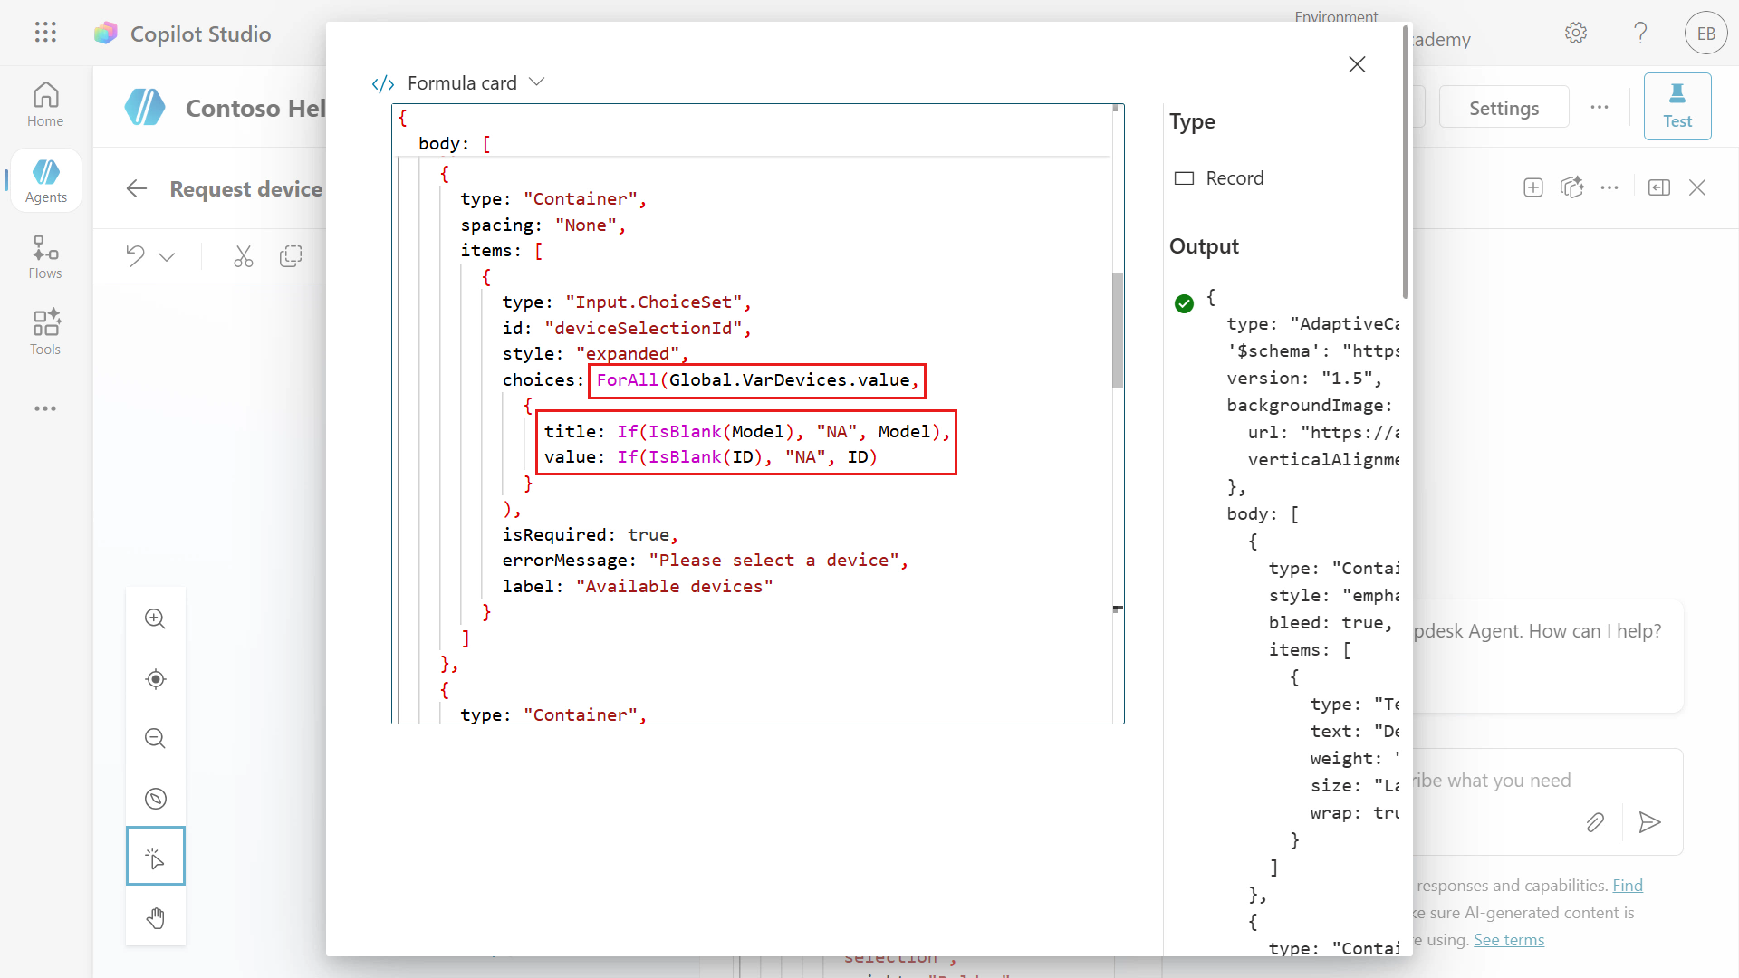Screen dimensions: 1739x978
Task: Click the send message arrow icon
Action: (1649, 822)
